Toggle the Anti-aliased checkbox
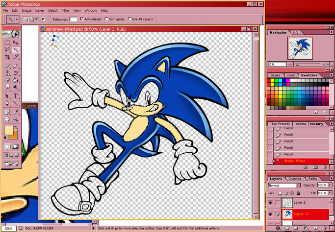335x232 pixels. (81, 19)
